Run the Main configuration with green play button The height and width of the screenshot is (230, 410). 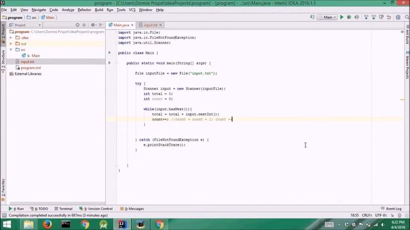click(x=341, y=17)
